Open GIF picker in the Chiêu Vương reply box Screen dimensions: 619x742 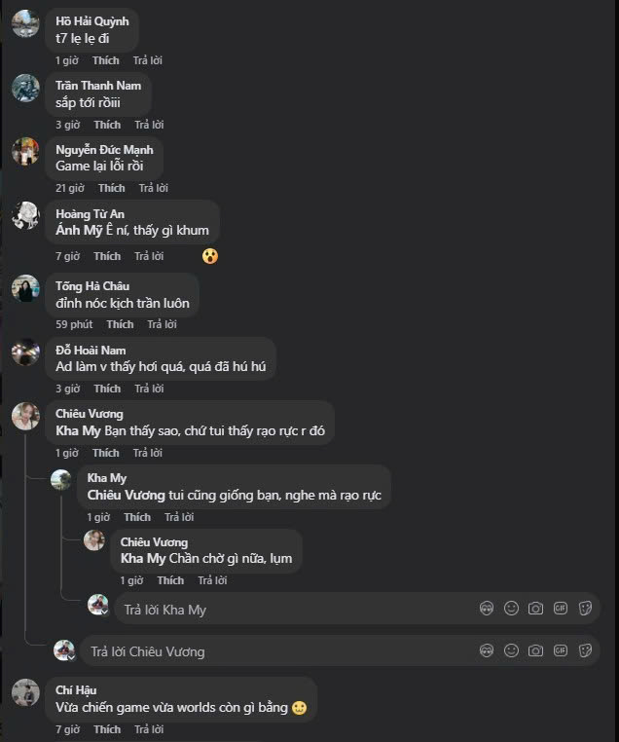tap(561, 650)
